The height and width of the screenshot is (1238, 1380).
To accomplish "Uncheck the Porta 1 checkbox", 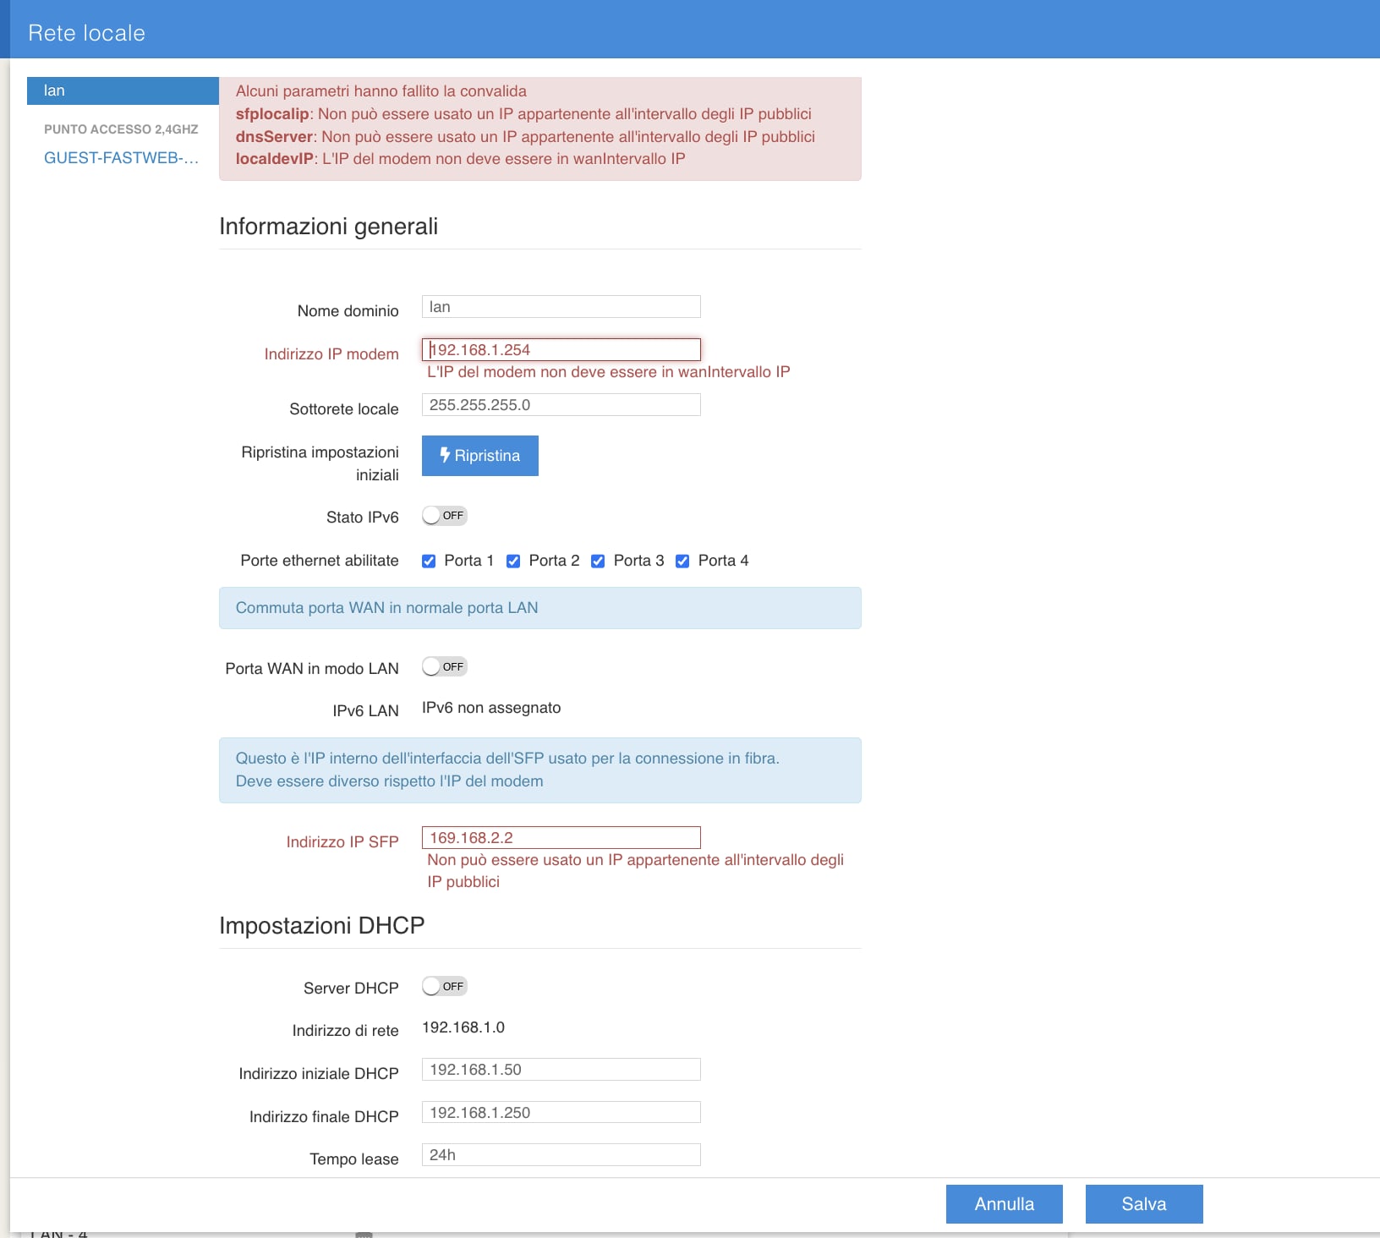I will (429, 561).
